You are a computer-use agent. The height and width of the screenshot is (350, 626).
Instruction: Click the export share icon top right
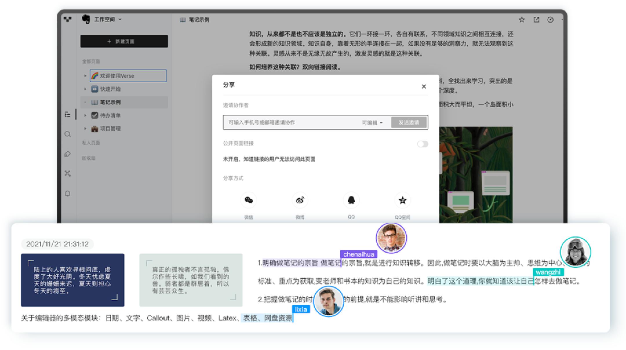point(536,20)
